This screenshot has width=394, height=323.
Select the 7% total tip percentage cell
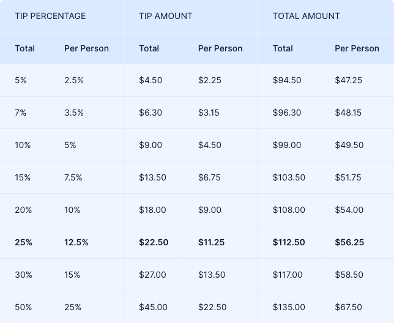(x=21, y=113)
